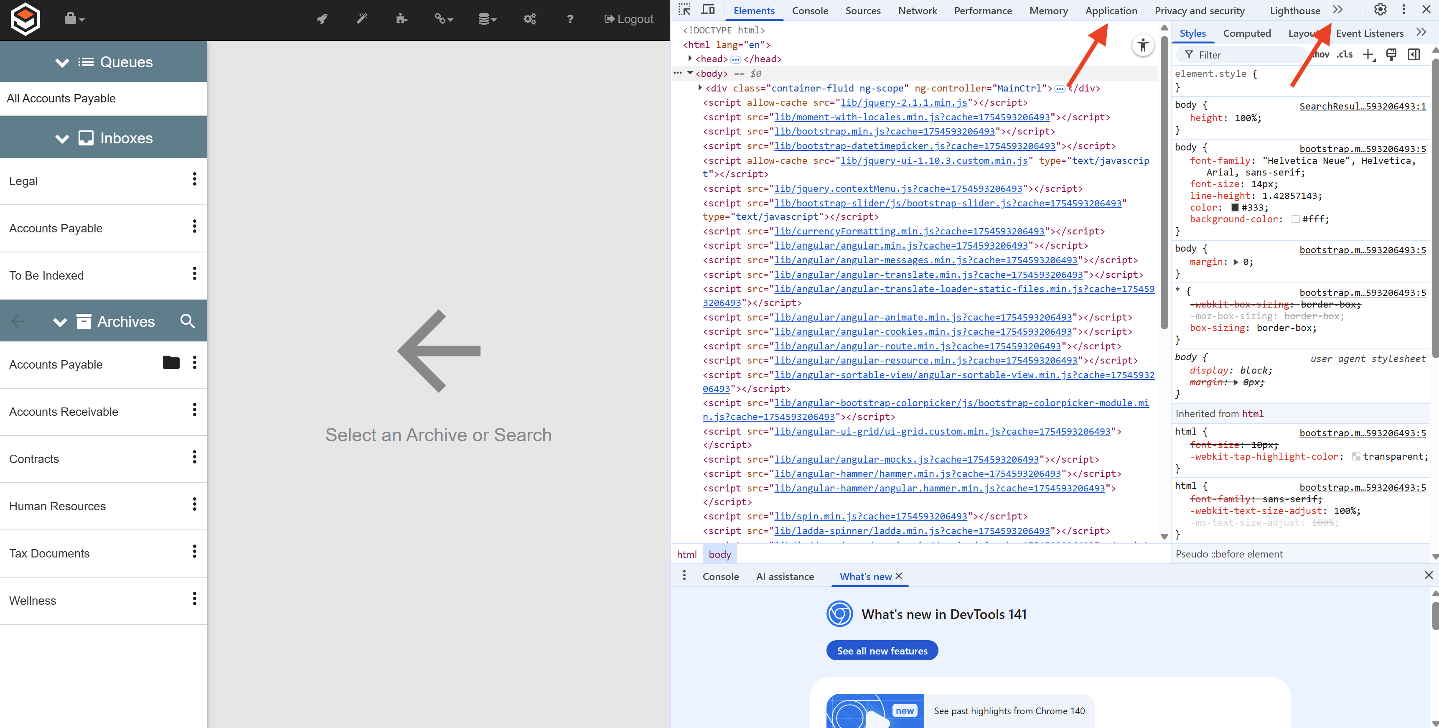The image size is (1439, 728).
Task: Switch to the Network tab
Action: pos(917,10)
